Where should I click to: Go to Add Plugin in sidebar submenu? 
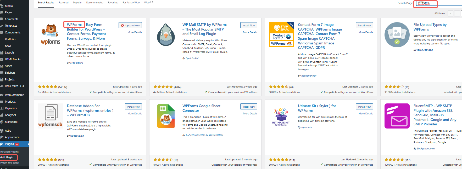coord(7,157)
